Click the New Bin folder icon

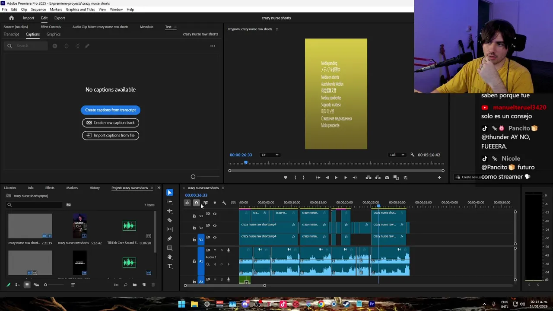(x=134, y=285)
